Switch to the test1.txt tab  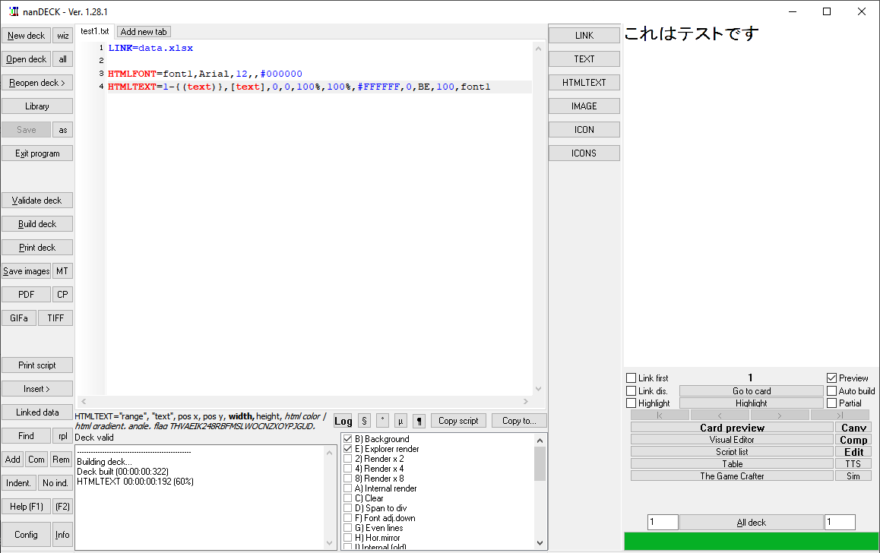(x=95, y=31)
